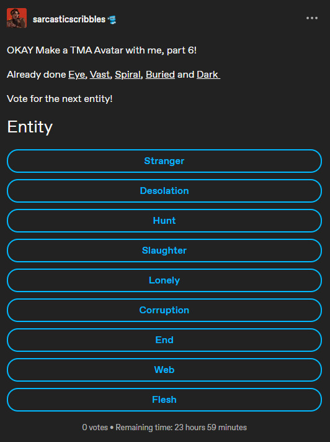Image resolution: width=330 pixels, height=442 pixels.
Task: Follow the Spiral link
Action: [128, 75]
